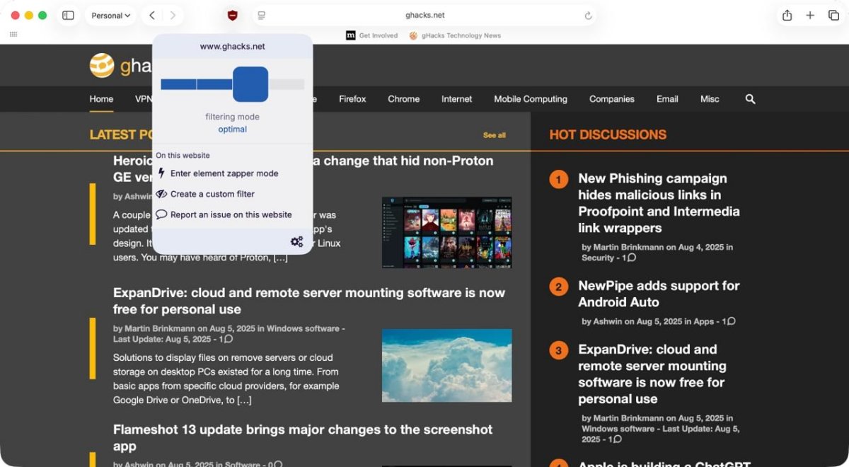
Task: Click the Share icon in toolbar
Action: (x=787, y=16)
